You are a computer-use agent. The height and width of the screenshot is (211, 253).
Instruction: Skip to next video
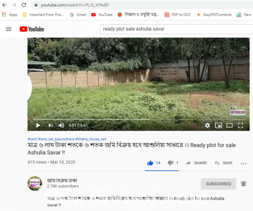[x=51, y=125]
